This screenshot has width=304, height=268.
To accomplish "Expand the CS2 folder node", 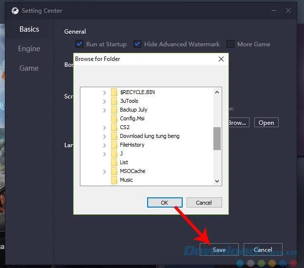I will [x=104, y=128].
